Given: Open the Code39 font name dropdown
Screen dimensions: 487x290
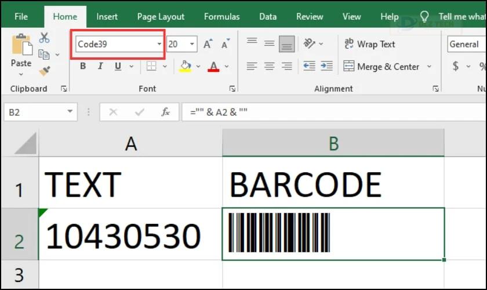Looking at the screenshot, I should point(159,44).
